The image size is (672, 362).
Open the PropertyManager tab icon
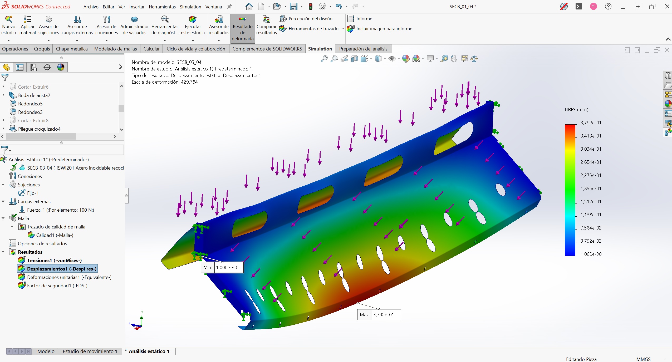pyautogui.click(x=20, y=67)
